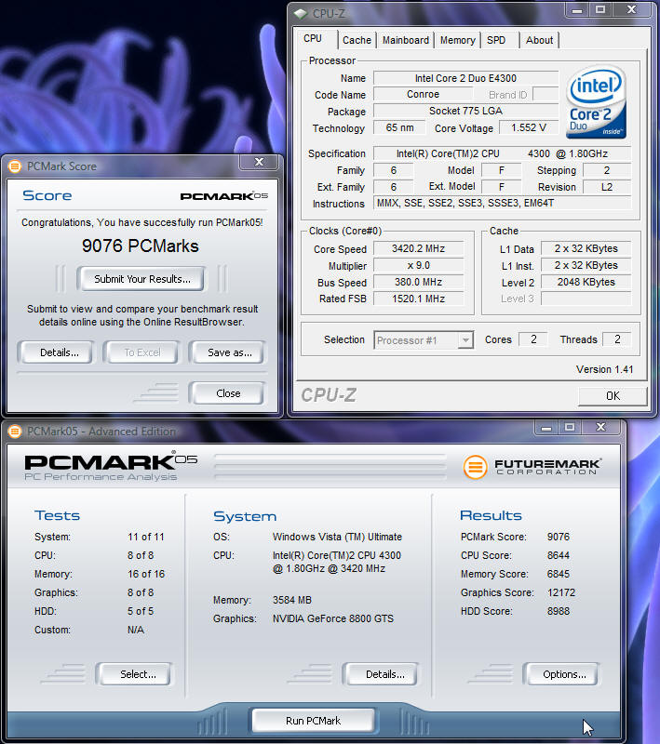Click the Code Name value Conroe

pyautogui.click(x=423, y=95)
